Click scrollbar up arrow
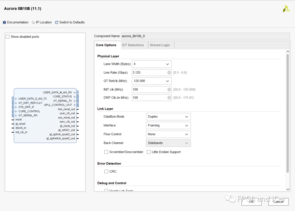This screenshot has height=211, width=295. (288, 52)
